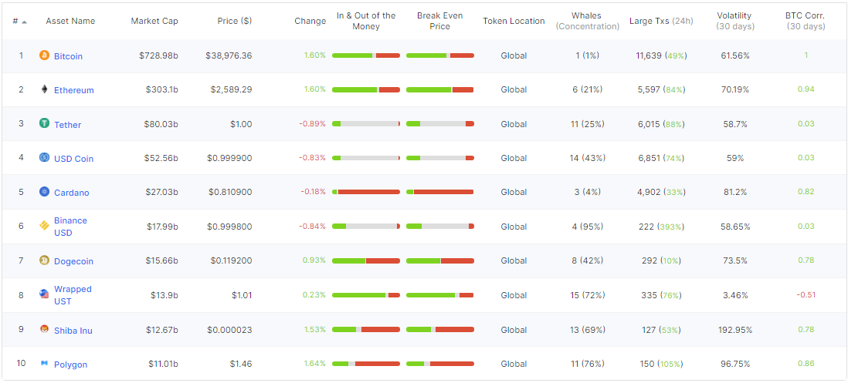The height and width of the screenshot is (383, 848).
Task: Click Cardano change value -0.18%
Action: point(313,191)
